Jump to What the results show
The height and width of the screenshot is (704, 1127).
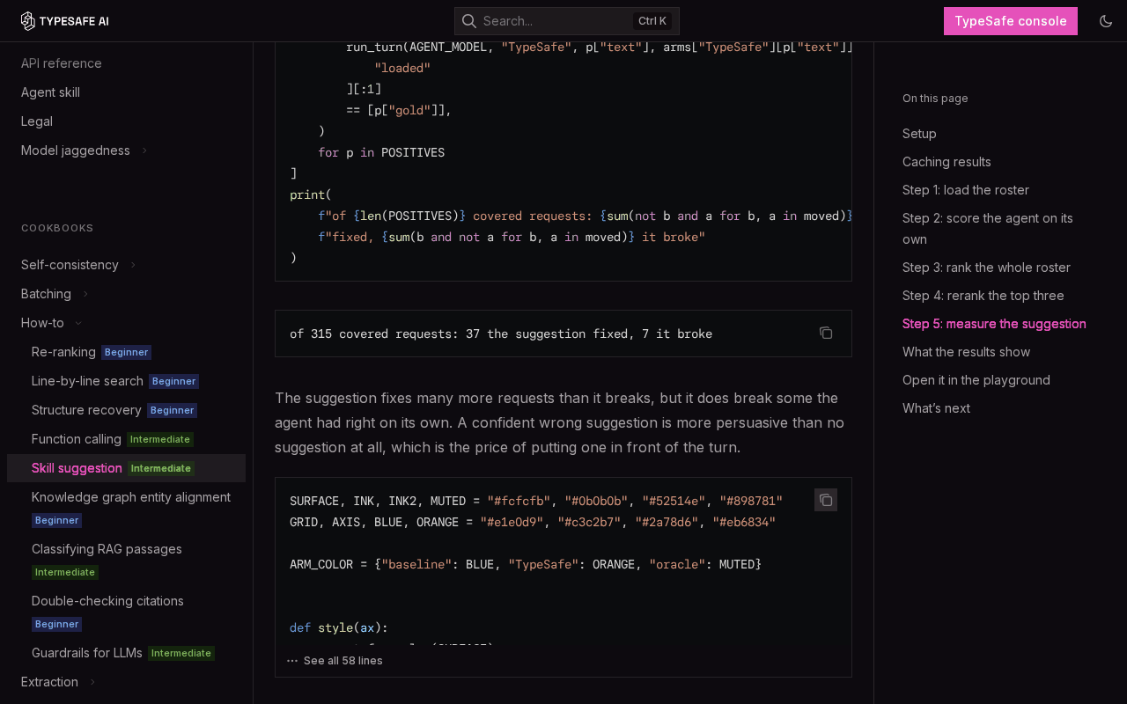[966, 352]
